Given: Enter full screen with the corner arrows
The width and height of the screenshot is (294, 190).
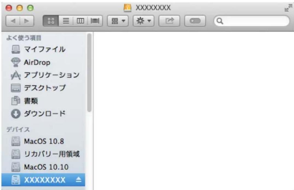Looking at the screenshot, I should click(288, 8).
